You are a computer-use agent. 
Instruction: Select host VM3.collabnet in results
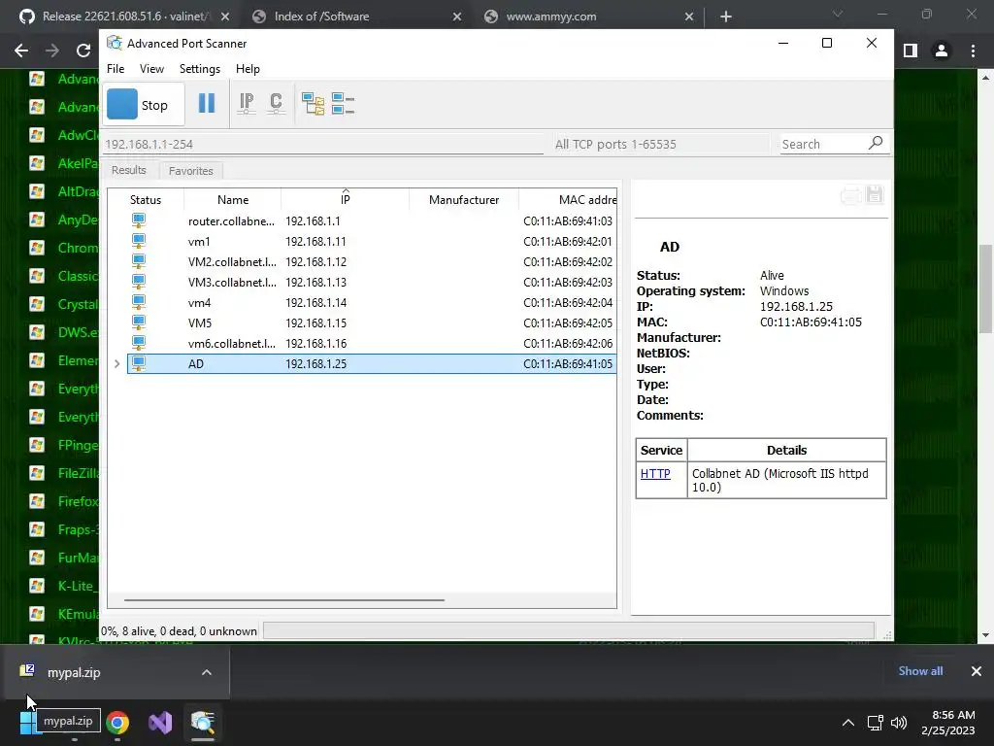point(372,282)
